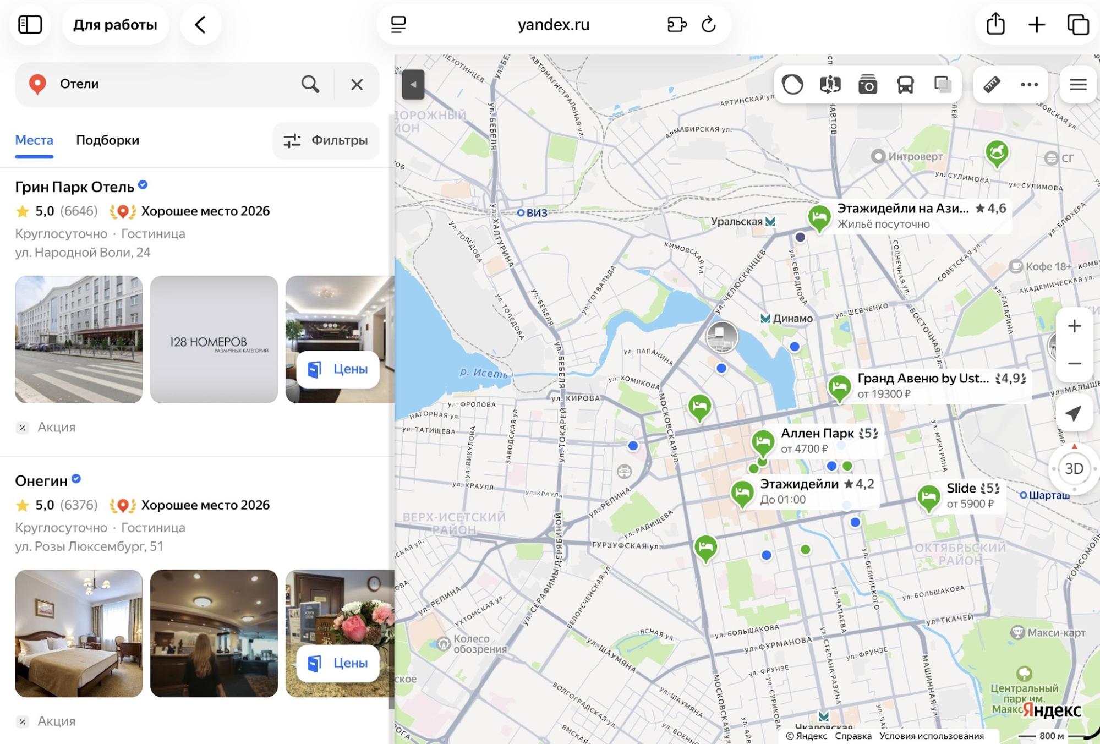Open the three-dots more tools menu
This screenshot has height=744, width=1100.
coord(1029,85)
